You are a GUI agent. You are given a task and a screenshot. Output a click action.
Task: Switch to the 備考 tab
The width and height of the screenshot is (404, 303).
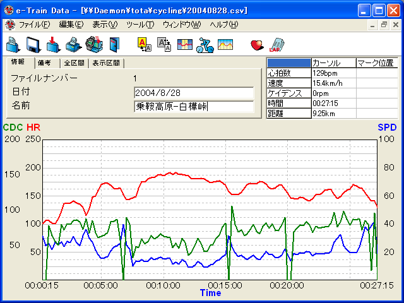click(x=44, y=63)
